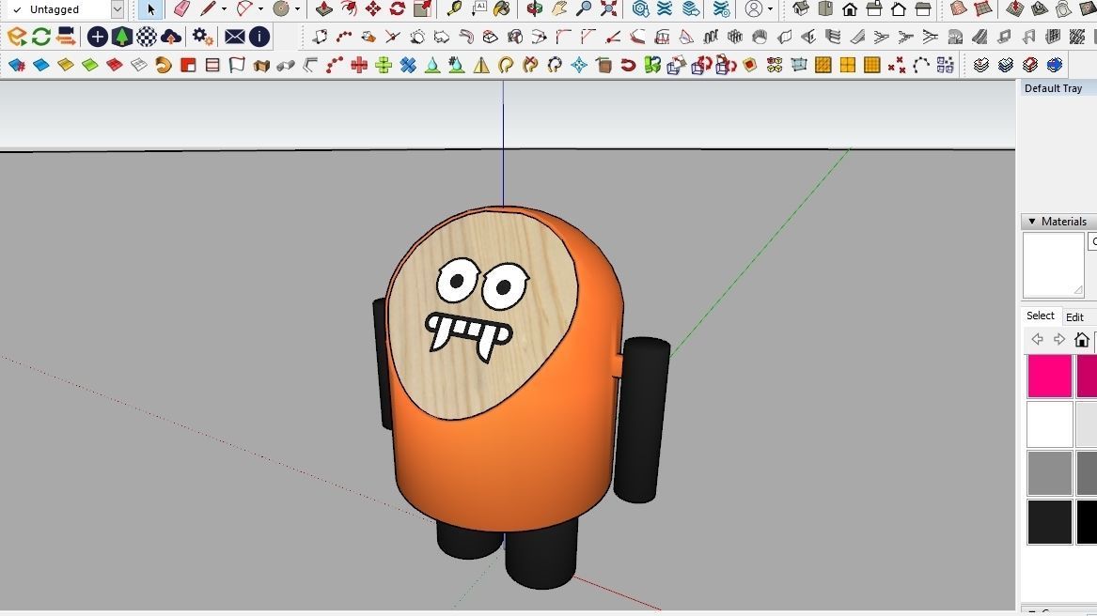The height and width of the screenshot is (616, 1097).
Task: Switch to Front view house icon
Action: click(x=850, y=9)
